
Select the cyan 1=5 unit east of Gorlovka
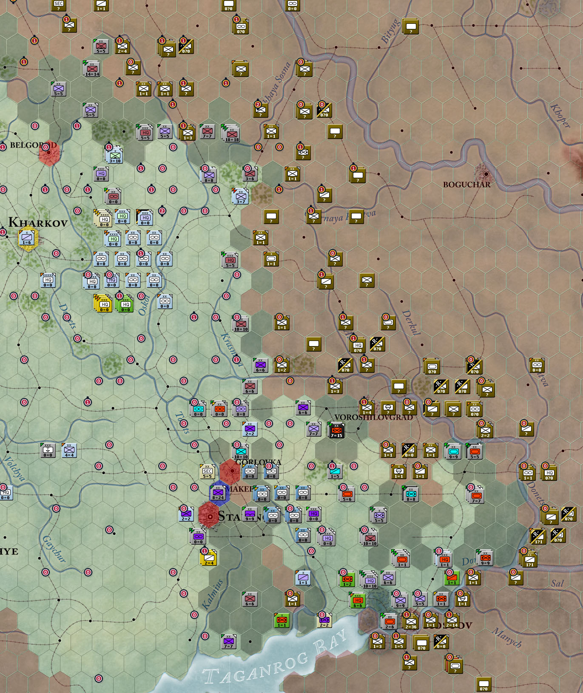click(x=335, y=471)
